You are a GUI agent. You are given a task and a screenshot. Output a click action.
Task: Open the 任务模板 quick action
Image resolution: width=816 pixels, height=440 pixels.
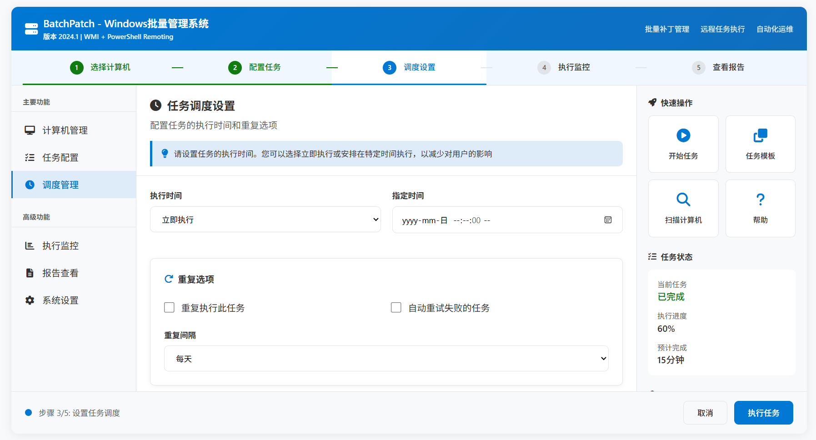click(761, 144)
